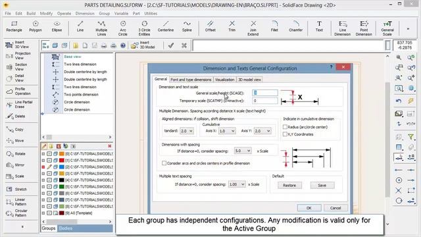The height and width of the screenshot is (237, 421).
Task: Select the Circular Pattern tool
Action: (x=16, y=213)
